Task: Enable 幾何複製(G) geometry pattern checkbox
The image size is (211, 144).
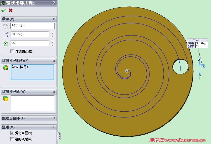Action: tap(12, 139)
